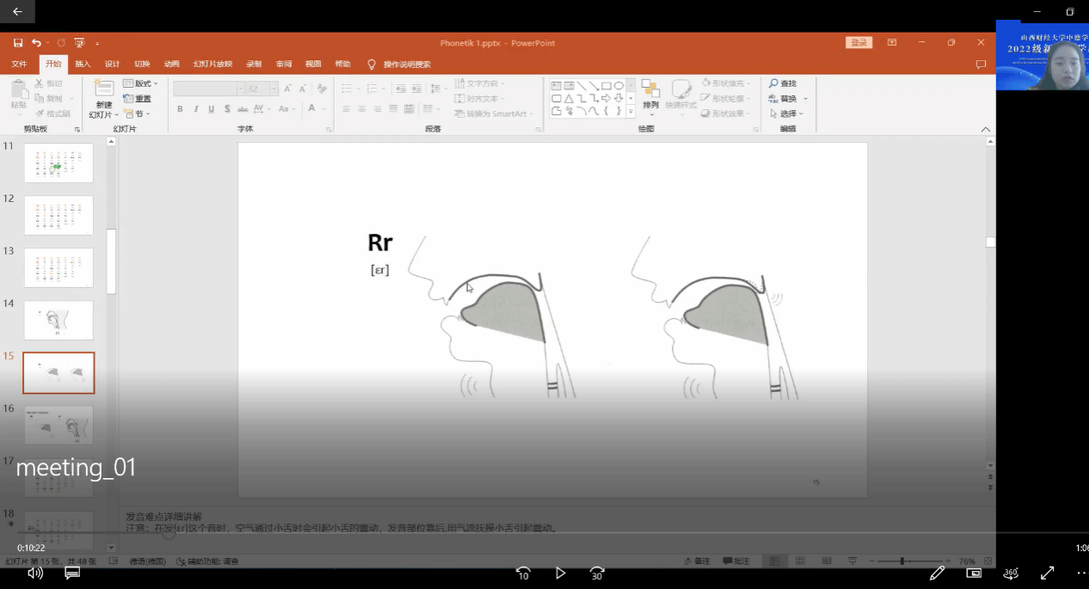Skip back 10 seconds
This screenshot has width=1089, height=589.
click(522, 573)
